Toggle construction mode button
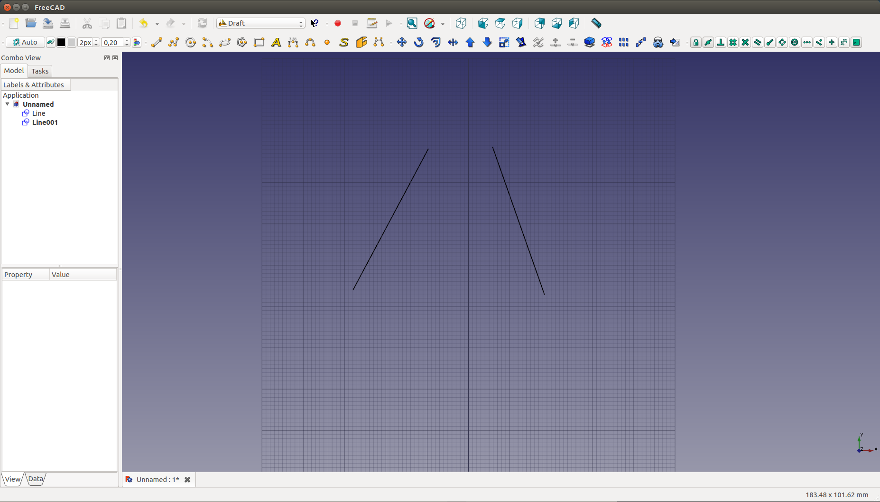 50,42
